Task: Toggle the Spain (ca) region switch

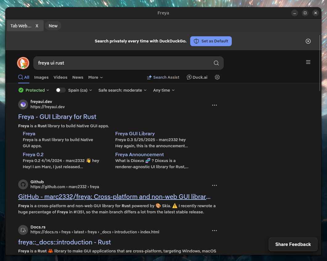Action: click(x=60, y=90)
